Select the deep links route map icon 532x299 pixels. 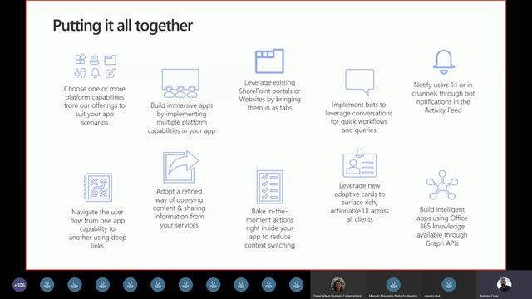click(98, 188)
